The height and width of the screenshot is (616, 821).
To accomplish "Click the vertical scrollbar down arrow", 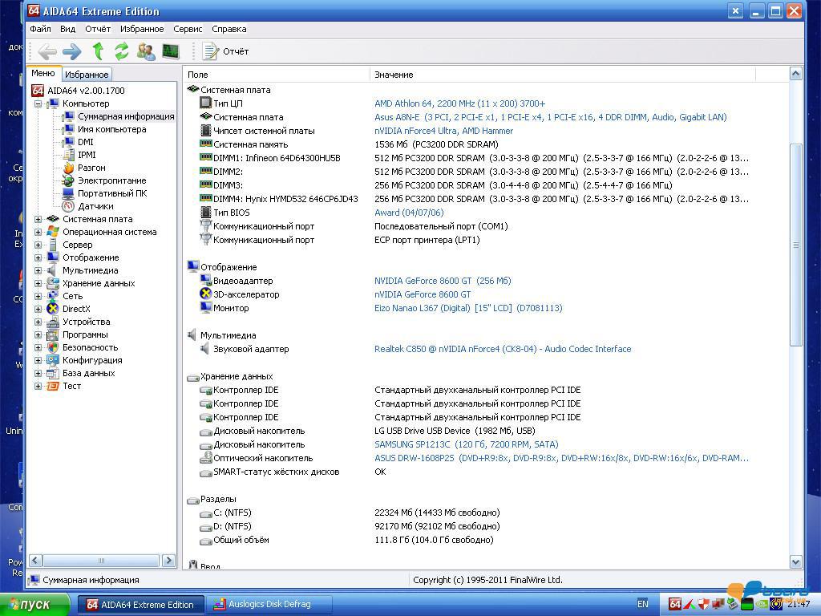I will coord(795,562).
